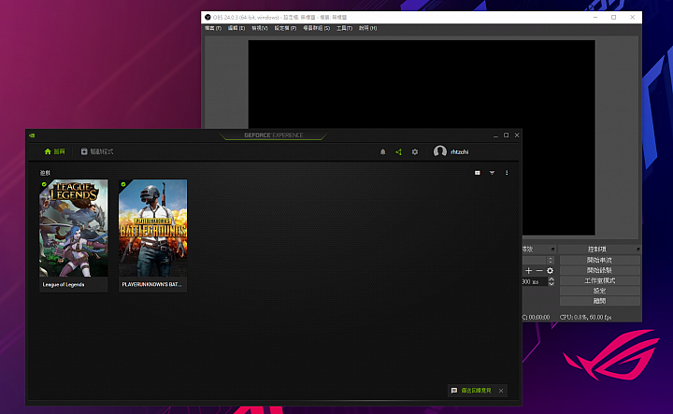Viewport: 673px width, 414px height.
Task: Pop out the OBS controls dock
Action: tap(637, 250)
